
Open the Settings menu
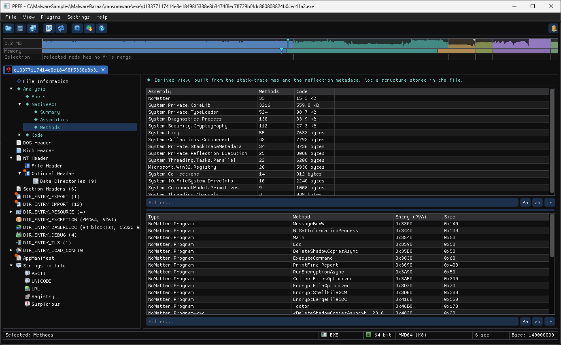coord(79,17)
